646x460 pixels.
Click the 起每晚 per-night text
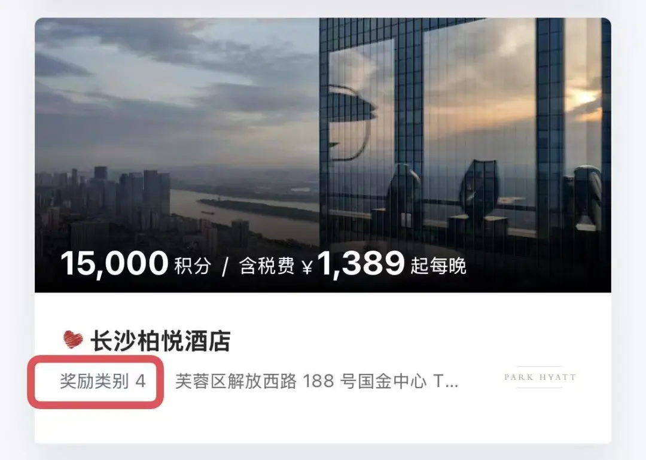[x=438, y=266]
